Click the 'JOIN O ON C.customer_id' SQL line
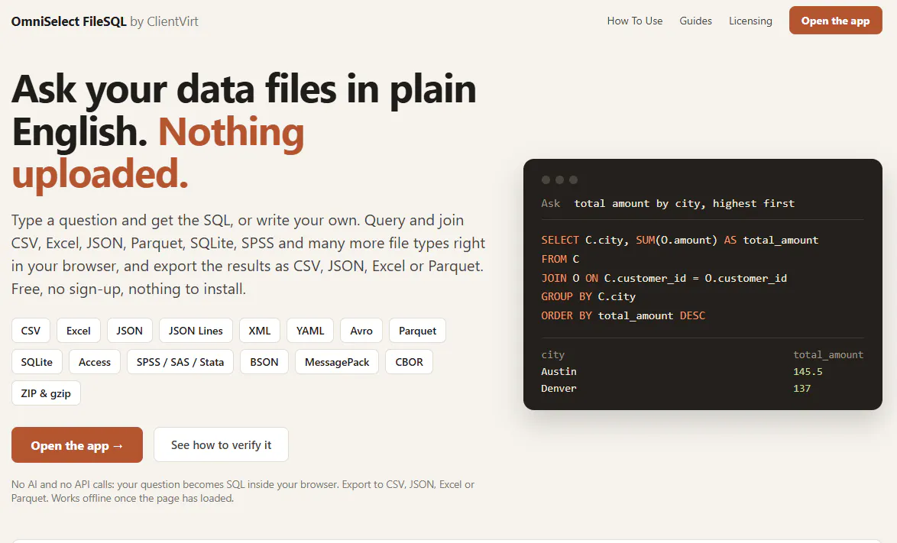 click(x=664, y=278)
